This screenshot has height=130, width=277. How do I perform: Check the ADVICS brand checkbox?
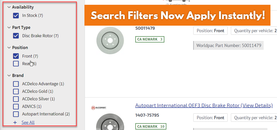tap(16, 107)
